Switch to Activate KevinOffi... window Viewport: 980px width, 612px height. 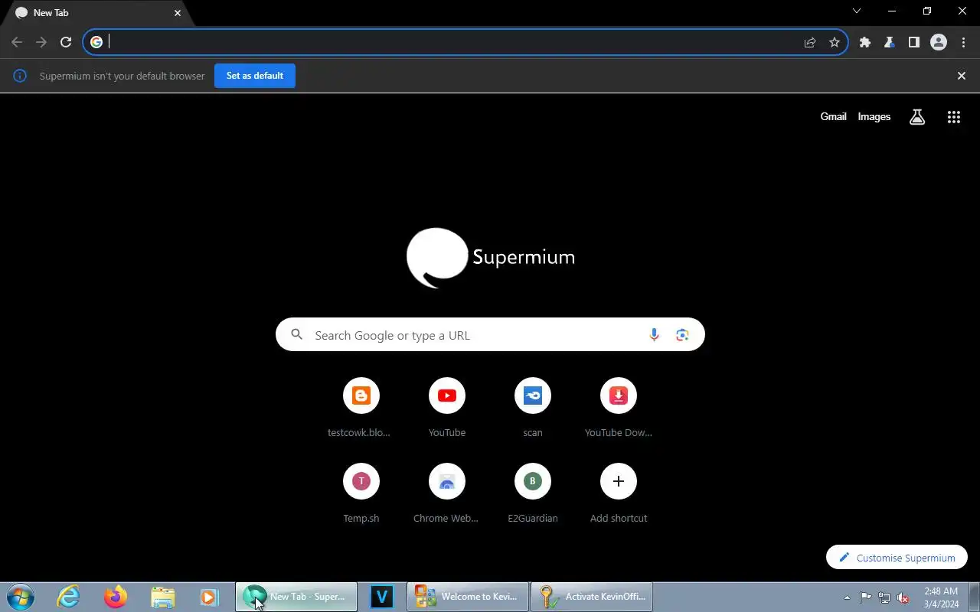[x=592, y=597]
